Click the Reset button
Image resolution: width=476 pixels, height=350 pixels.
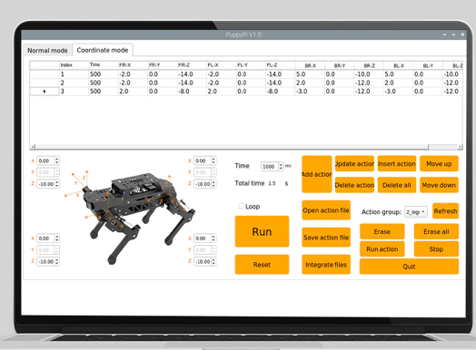tap(262, 265)
